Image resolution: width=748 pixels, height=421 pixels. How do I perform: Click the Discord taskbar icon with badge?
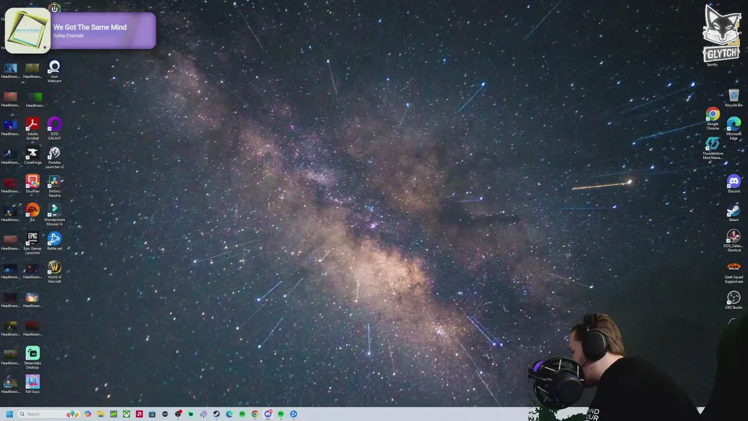(268, 414)
